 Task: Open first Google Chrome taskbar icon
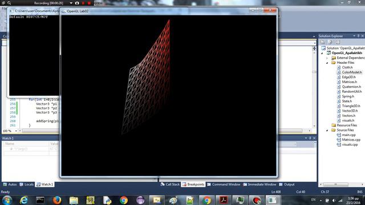pos(124,200)
